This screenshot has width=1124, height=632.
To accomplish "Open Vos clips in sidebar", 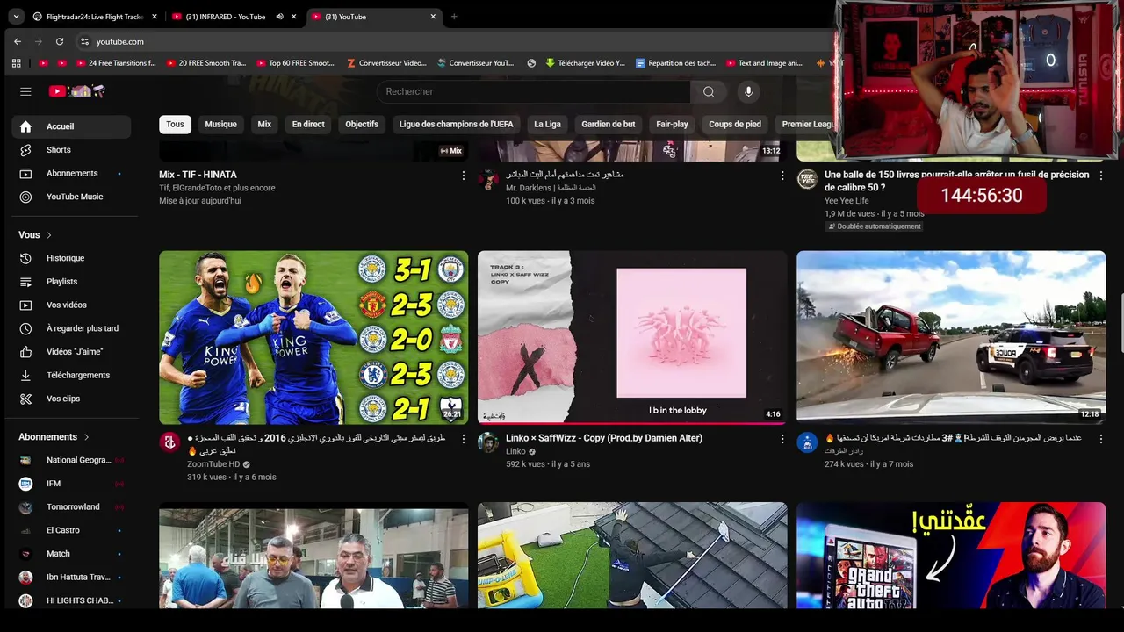I will click(71, 399).
